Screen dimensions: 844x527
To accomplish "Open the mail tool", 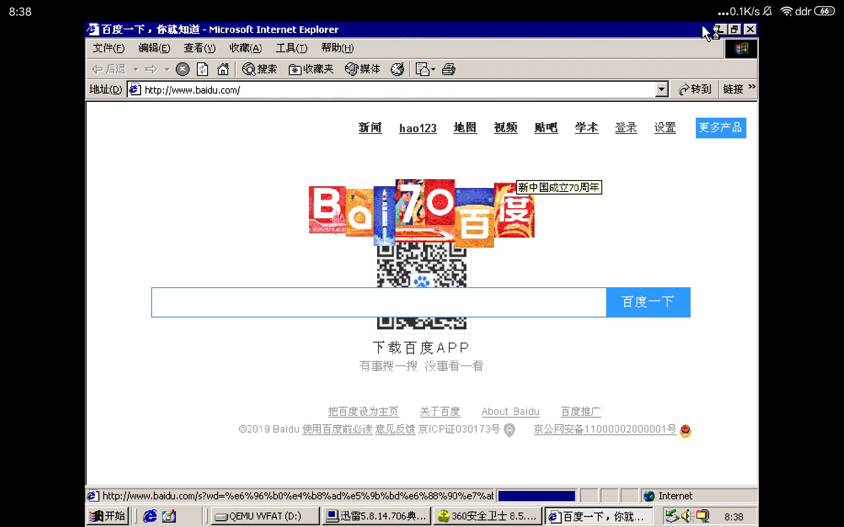I will pyautogui.click(x=422, y=69).
